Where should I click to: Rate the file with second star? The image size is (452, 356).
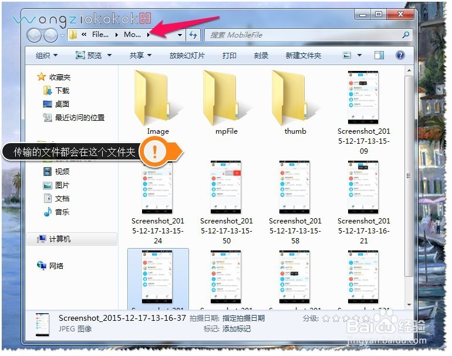click(336, 318)
